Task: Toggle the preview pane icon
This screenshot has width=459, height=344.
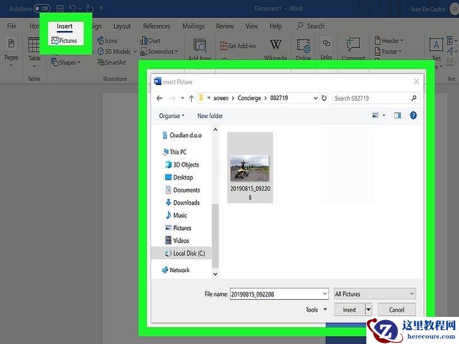Action: coord(397,115)
